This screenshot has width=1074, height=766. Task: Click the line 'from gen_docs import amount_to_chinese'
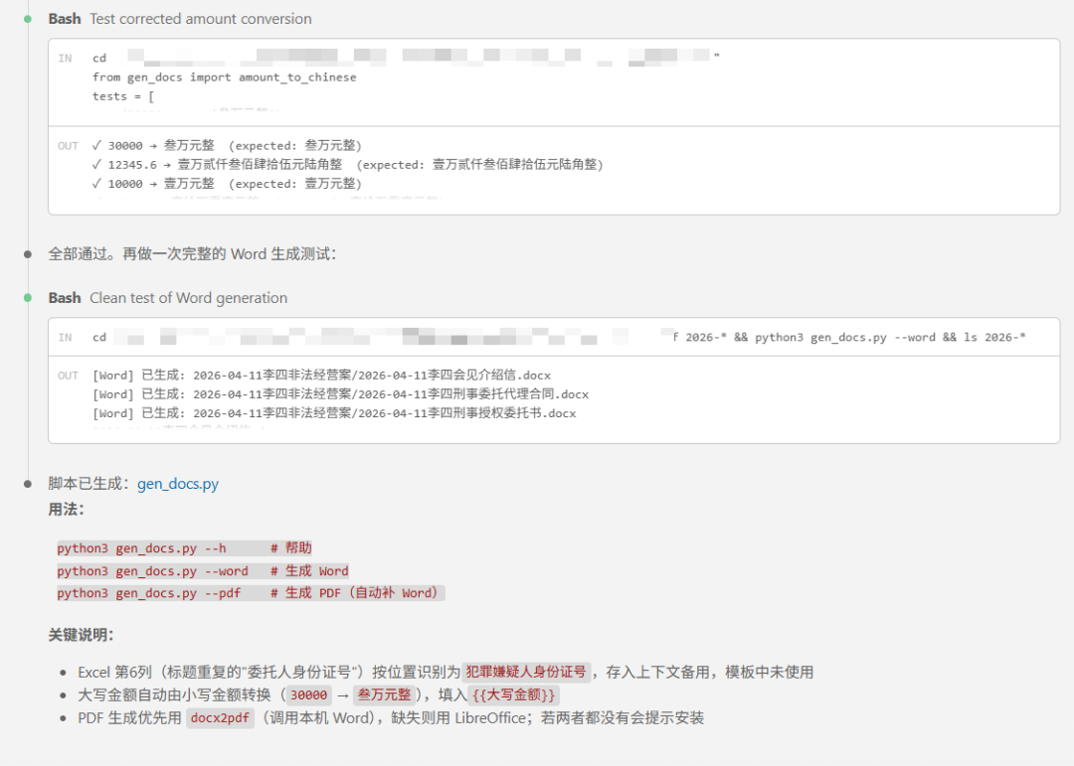225,77
